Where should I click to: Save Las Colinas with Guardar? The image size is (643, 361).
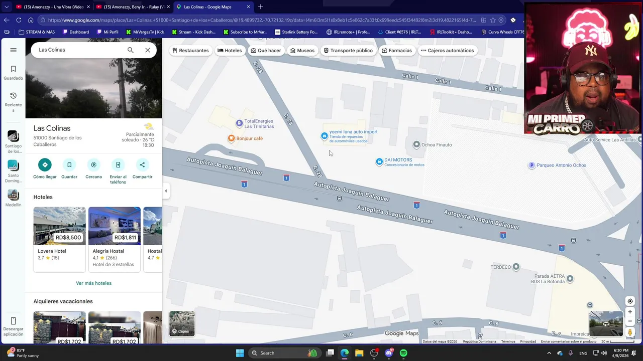pyautogui.click(x=69, y=168)
